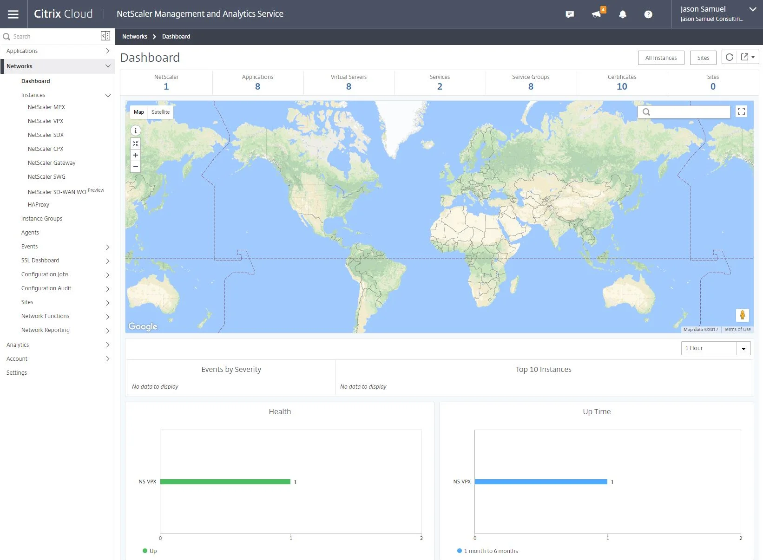Viewport: 763px width, 560px height.
Task: Focus the sidebar Search field
Action: [x=51, y=36]
